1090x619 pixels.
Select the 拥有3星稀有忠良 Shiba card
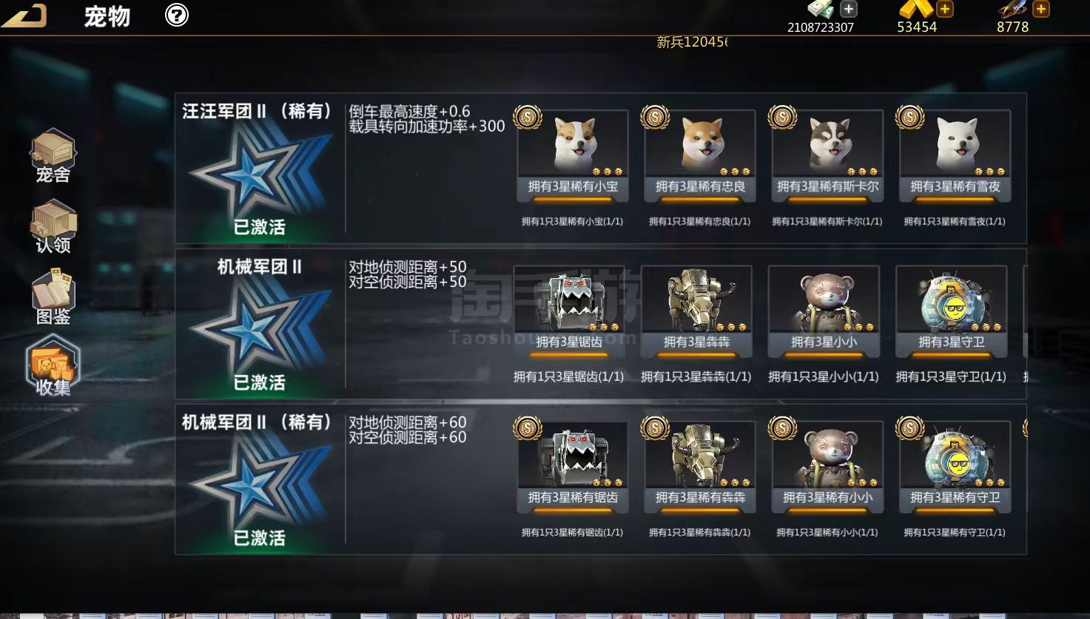[x=700, y=156]
